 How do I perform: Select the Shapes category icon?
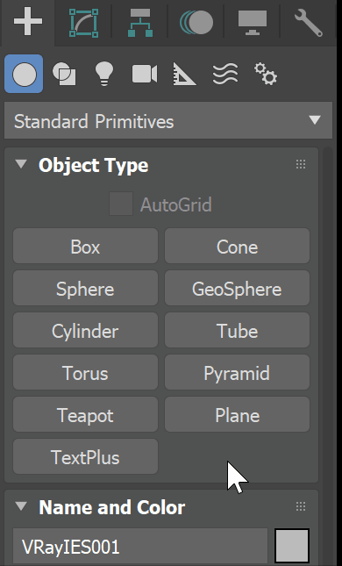64,74
